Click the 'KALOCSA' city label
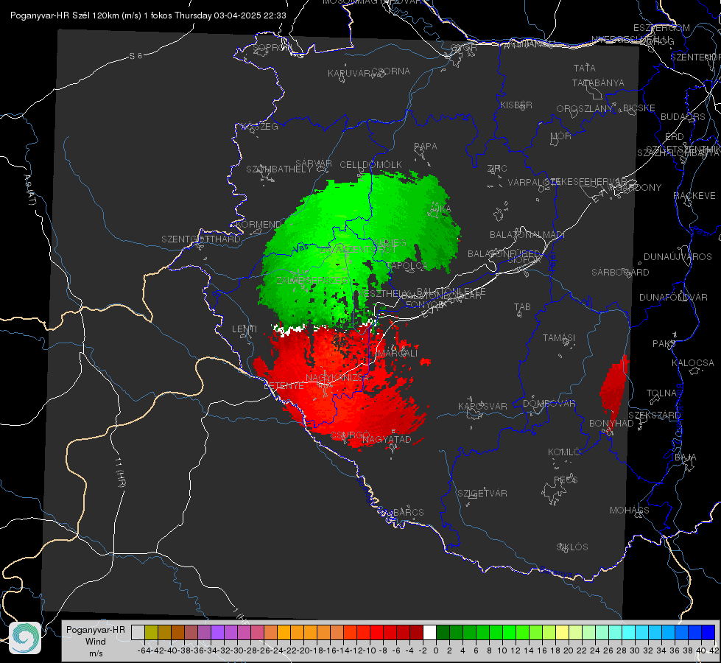Screen dimensions: 721x663 [692, 363]
